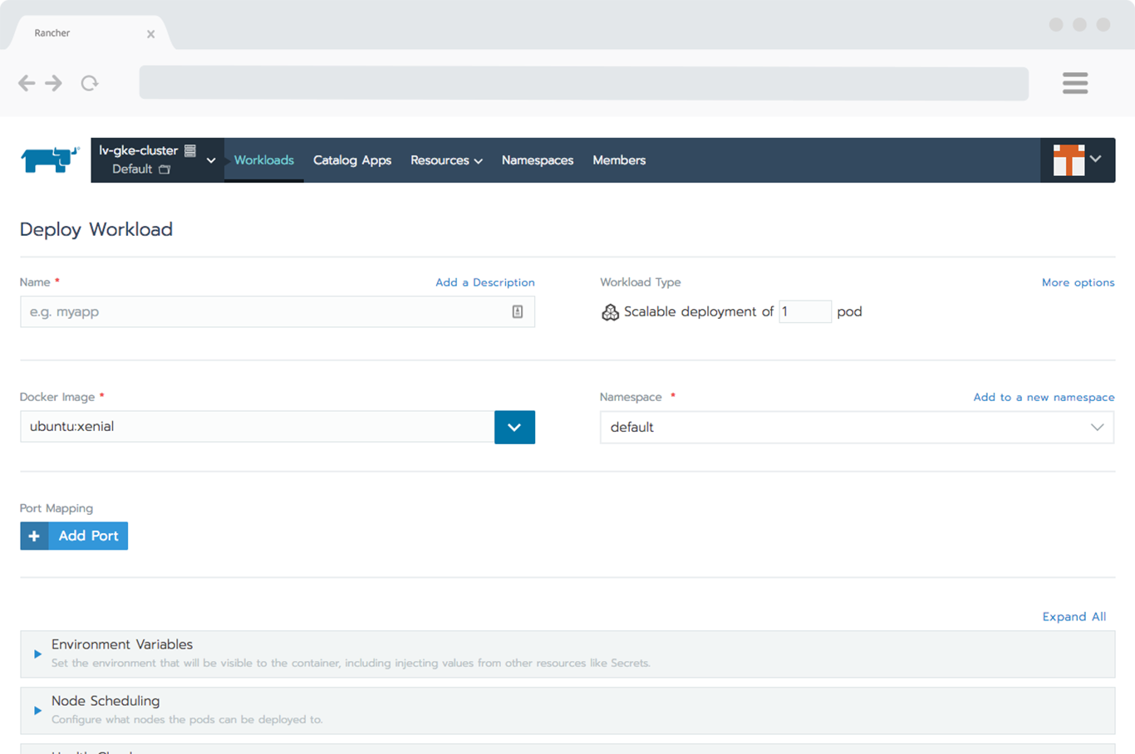Reload the page with the refresh icon

[90, 83]
